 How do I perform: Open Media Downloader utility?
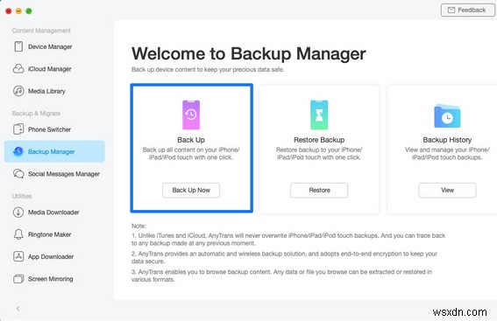(54, 213)
